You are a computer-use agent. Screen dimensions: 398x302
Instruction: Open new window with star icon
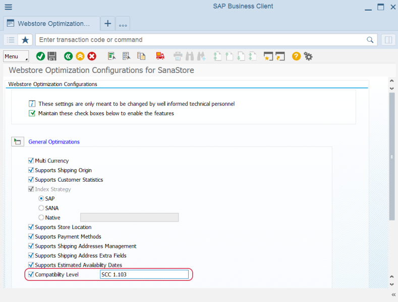pos(268,56)
